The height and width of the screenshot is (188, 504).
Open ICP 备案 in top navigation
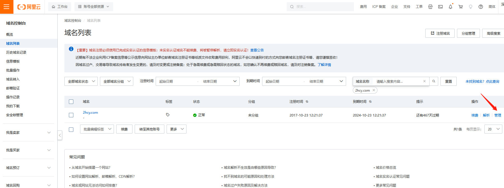(x=379, y=7)
